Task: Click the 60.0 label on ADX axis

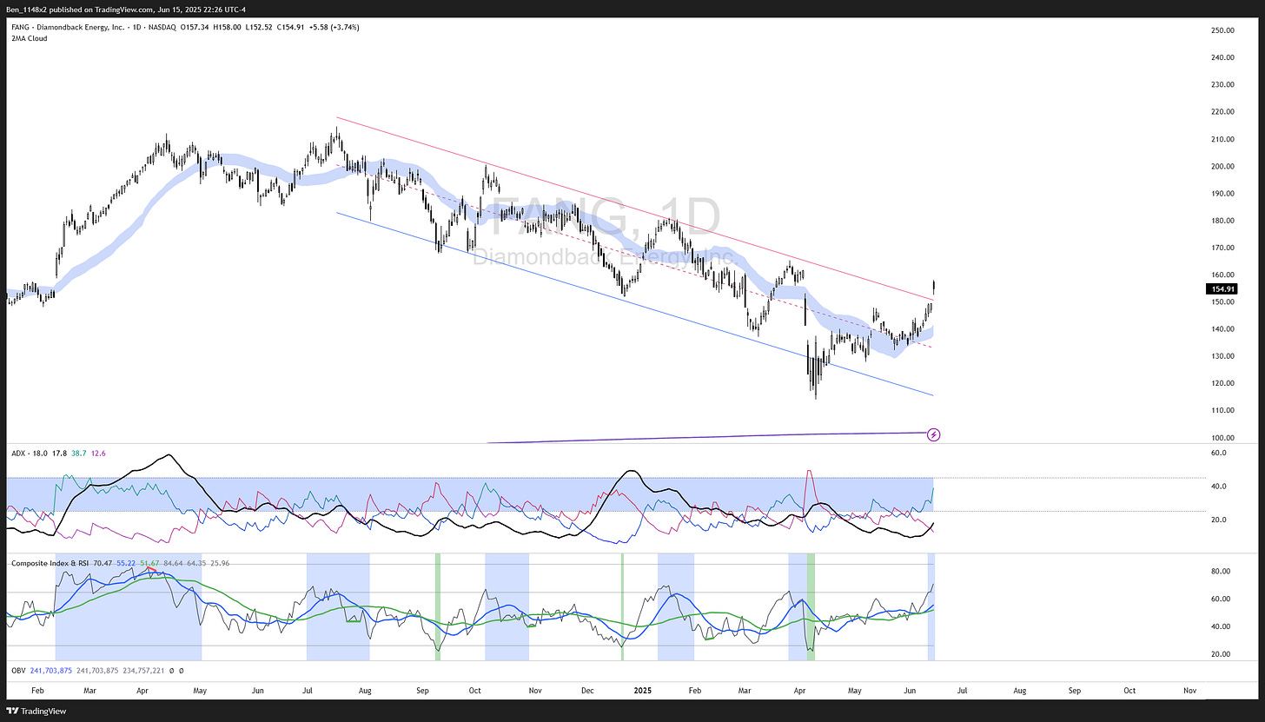Action: pos(1218,453)
